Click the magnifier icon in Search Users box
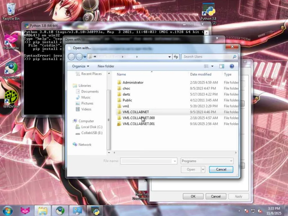The image size is (288, 216). [234, 57]
